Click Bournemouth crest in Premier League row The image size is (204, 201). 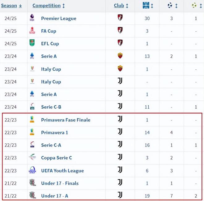point(120,18)
